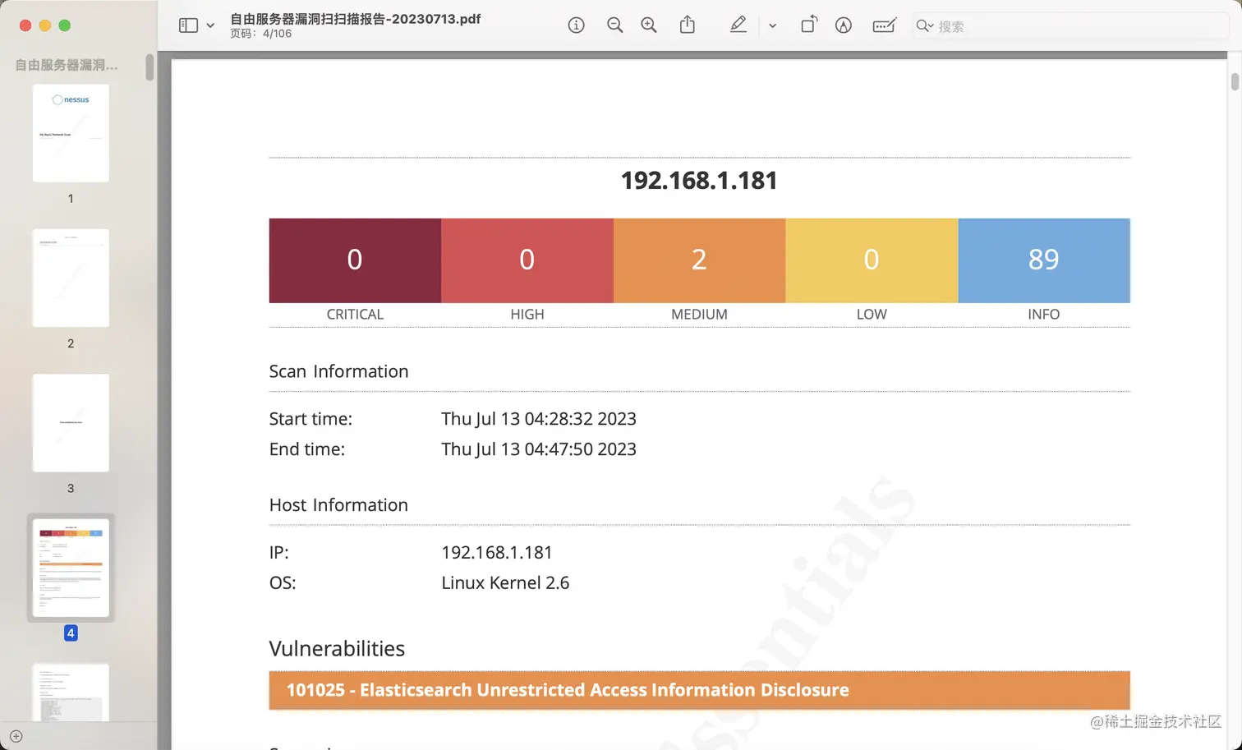Click the MEDIUM count orange box
Image resolution: width=1242 pixels, height=750 pixels.
click(x=699, y=260)
